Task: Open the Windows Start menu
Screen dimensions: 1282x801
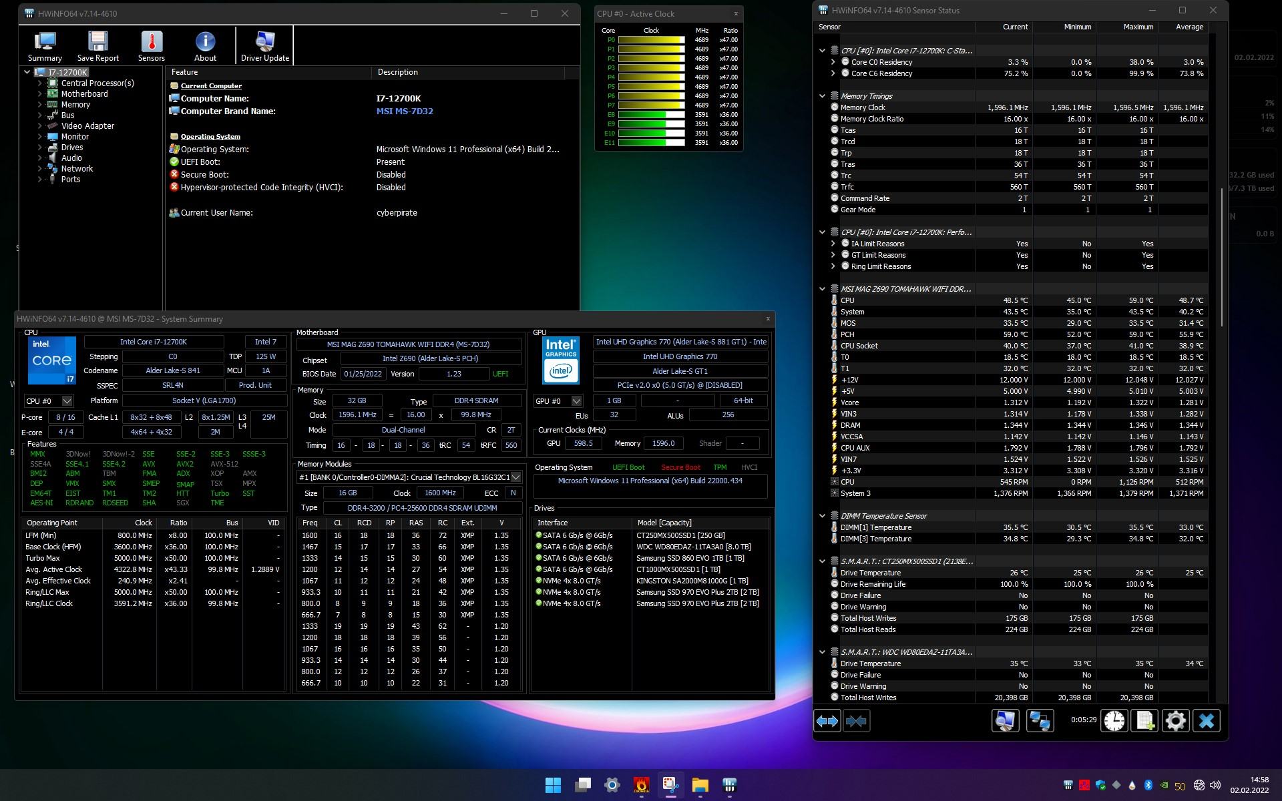Action: pos(553,785)
